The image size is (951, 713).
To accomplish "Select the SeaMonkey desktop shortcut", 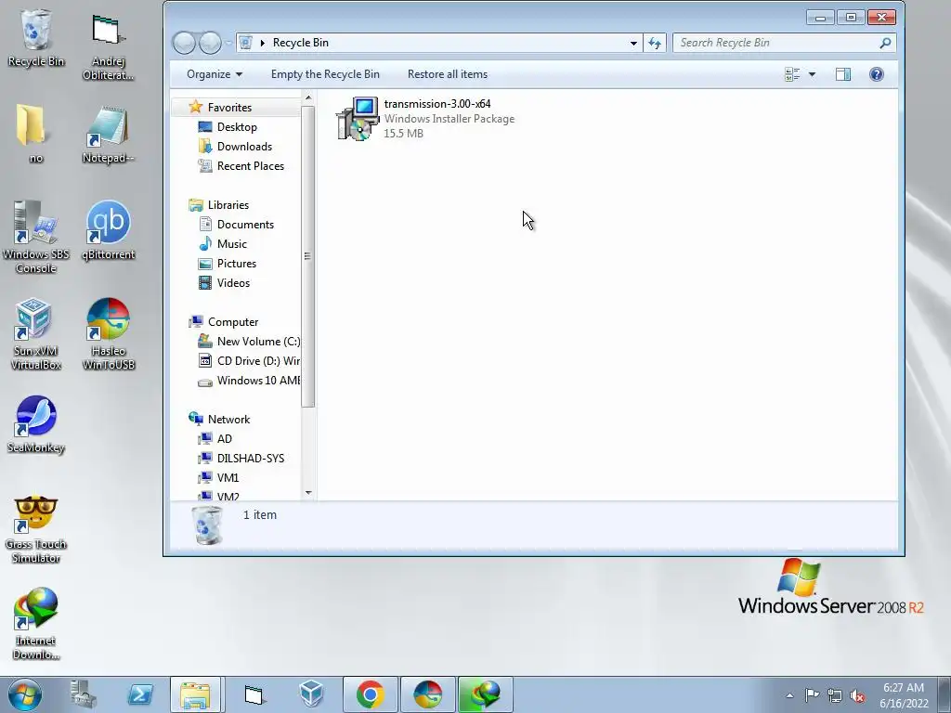I will click(x=36, y=424).
